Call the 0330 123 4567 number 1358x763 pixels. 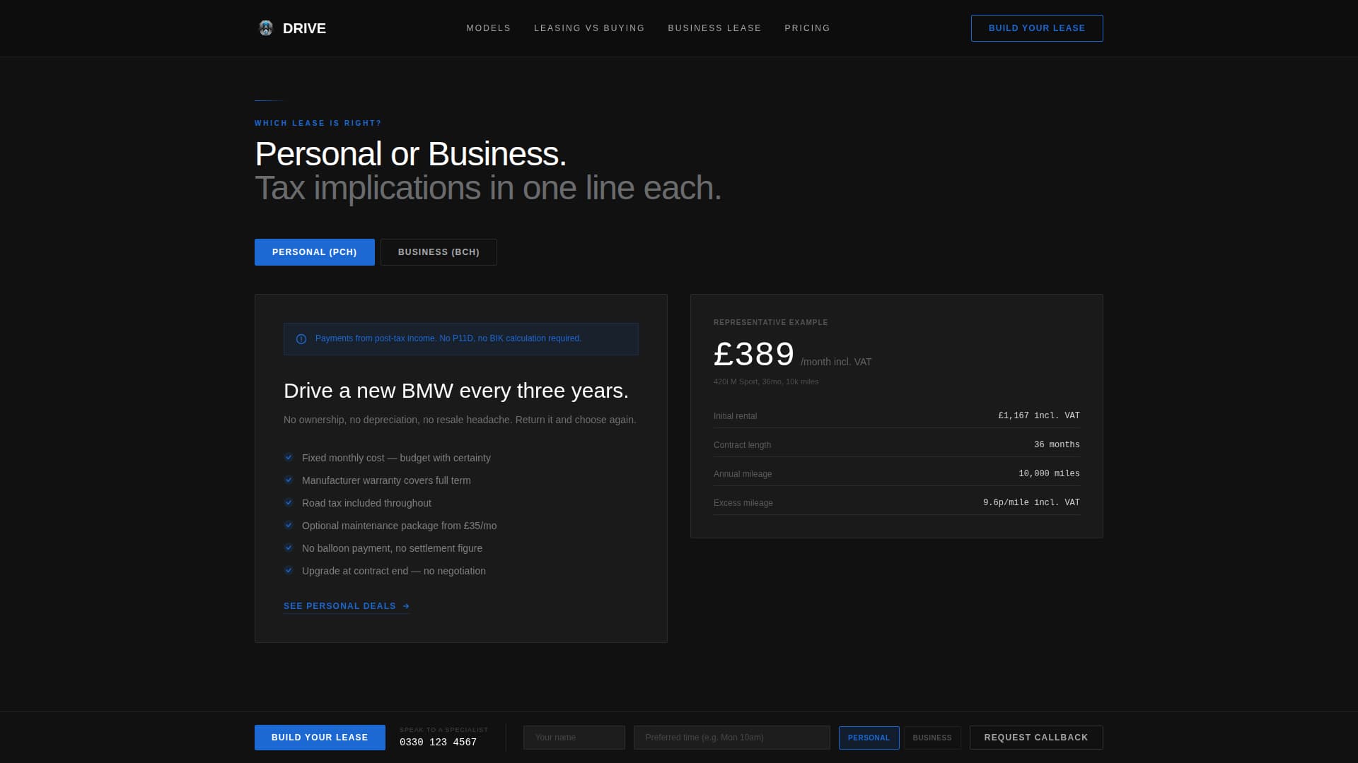pyautogui.click(x=438, y=743)
